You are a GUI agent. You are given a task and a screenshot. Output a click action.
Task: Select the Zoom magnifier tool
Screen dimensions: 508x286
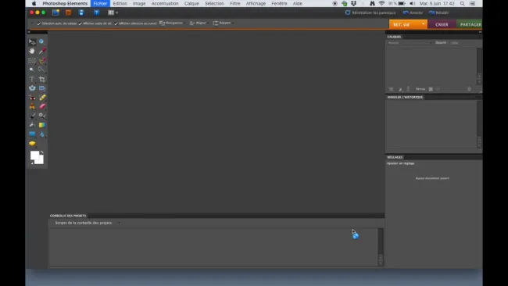tap(41, 41)
